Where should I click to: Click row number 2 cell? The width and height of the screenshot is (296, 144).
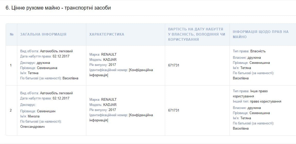(11, 110)
